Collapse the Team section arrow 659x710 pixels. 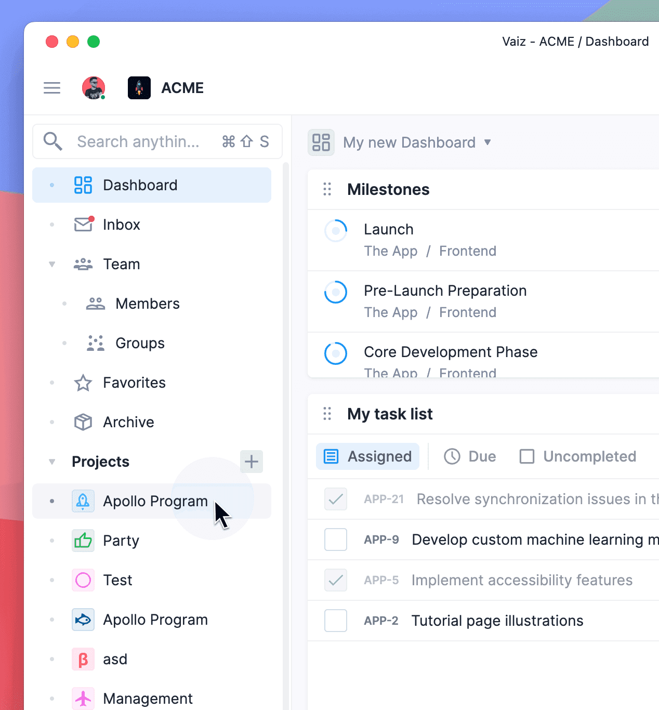[52, 264]
